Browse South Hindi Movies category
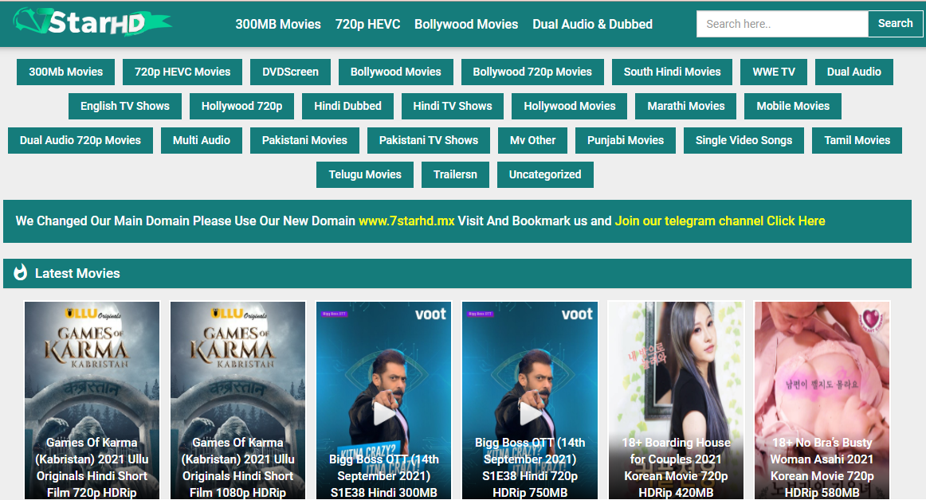 point(672,72)
